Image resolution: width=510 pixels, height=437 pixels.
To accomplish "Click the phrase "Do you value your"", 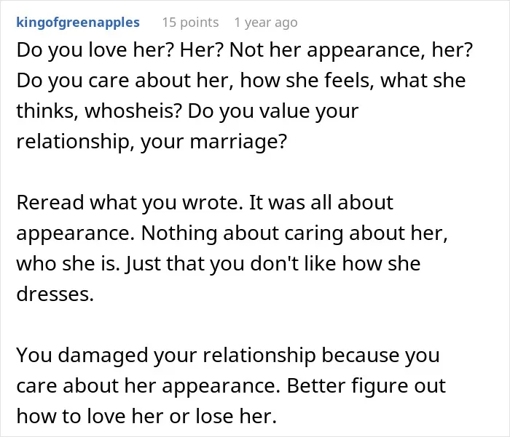I will [273, 111].
